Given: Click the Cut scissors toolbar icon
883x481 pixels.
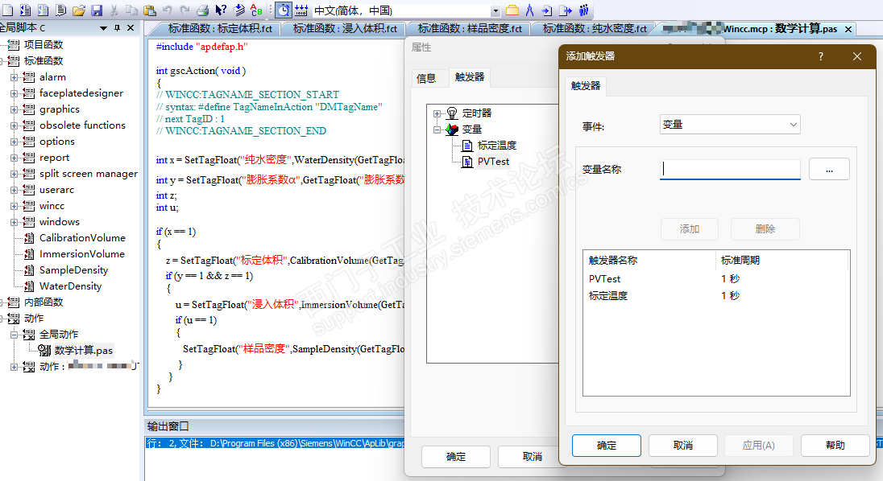Looking at the screenshot, I should (x=114, y=10).
